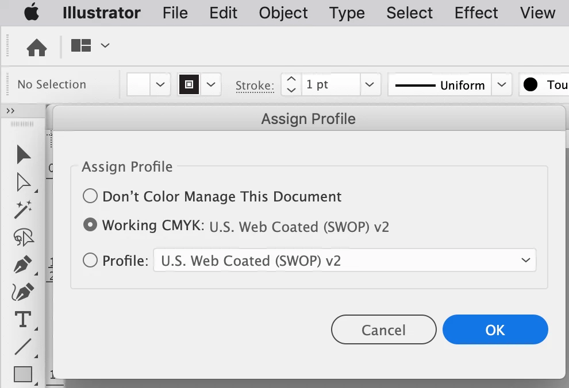The image size is (569, 388).
Task: Click the Uniform variable width profile
Action: pos(440,85)
